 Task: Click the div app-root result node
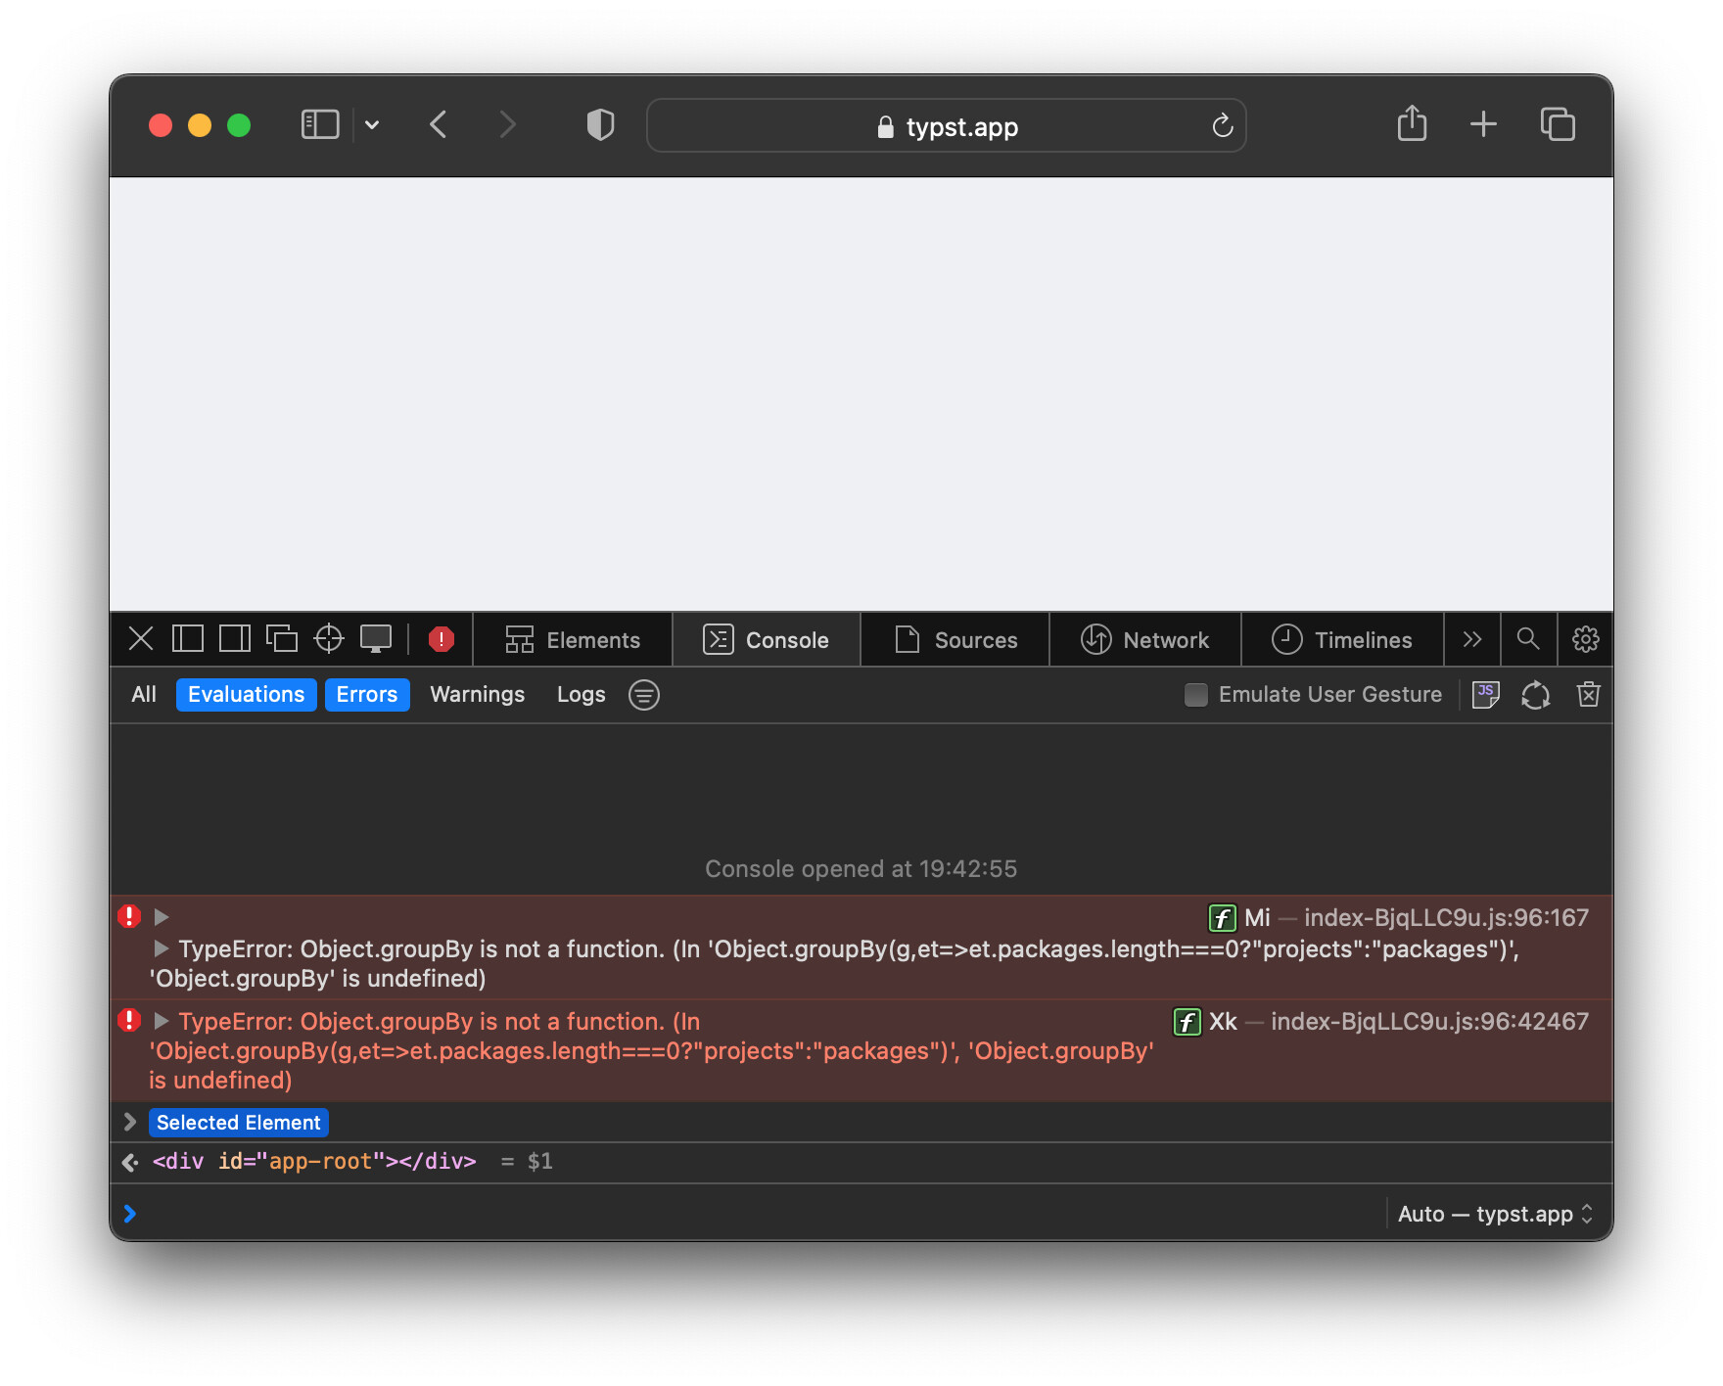coord(314,1162)
